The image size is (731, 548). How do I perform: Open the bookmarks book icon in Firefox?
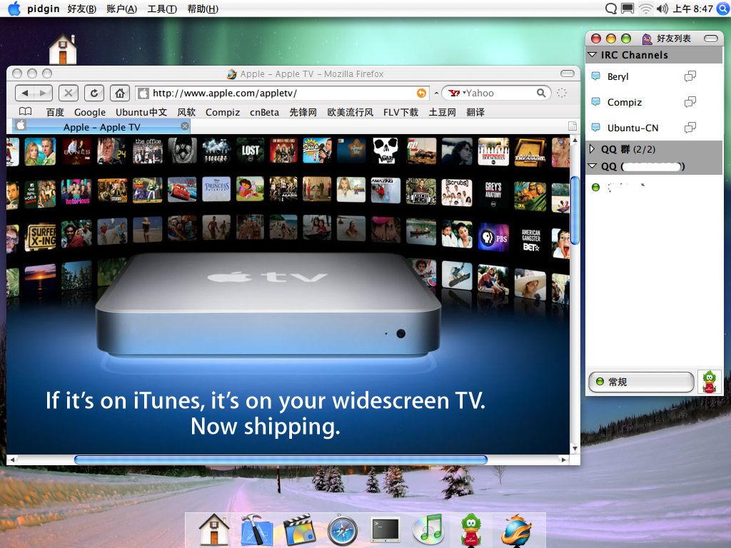(25, 112)
